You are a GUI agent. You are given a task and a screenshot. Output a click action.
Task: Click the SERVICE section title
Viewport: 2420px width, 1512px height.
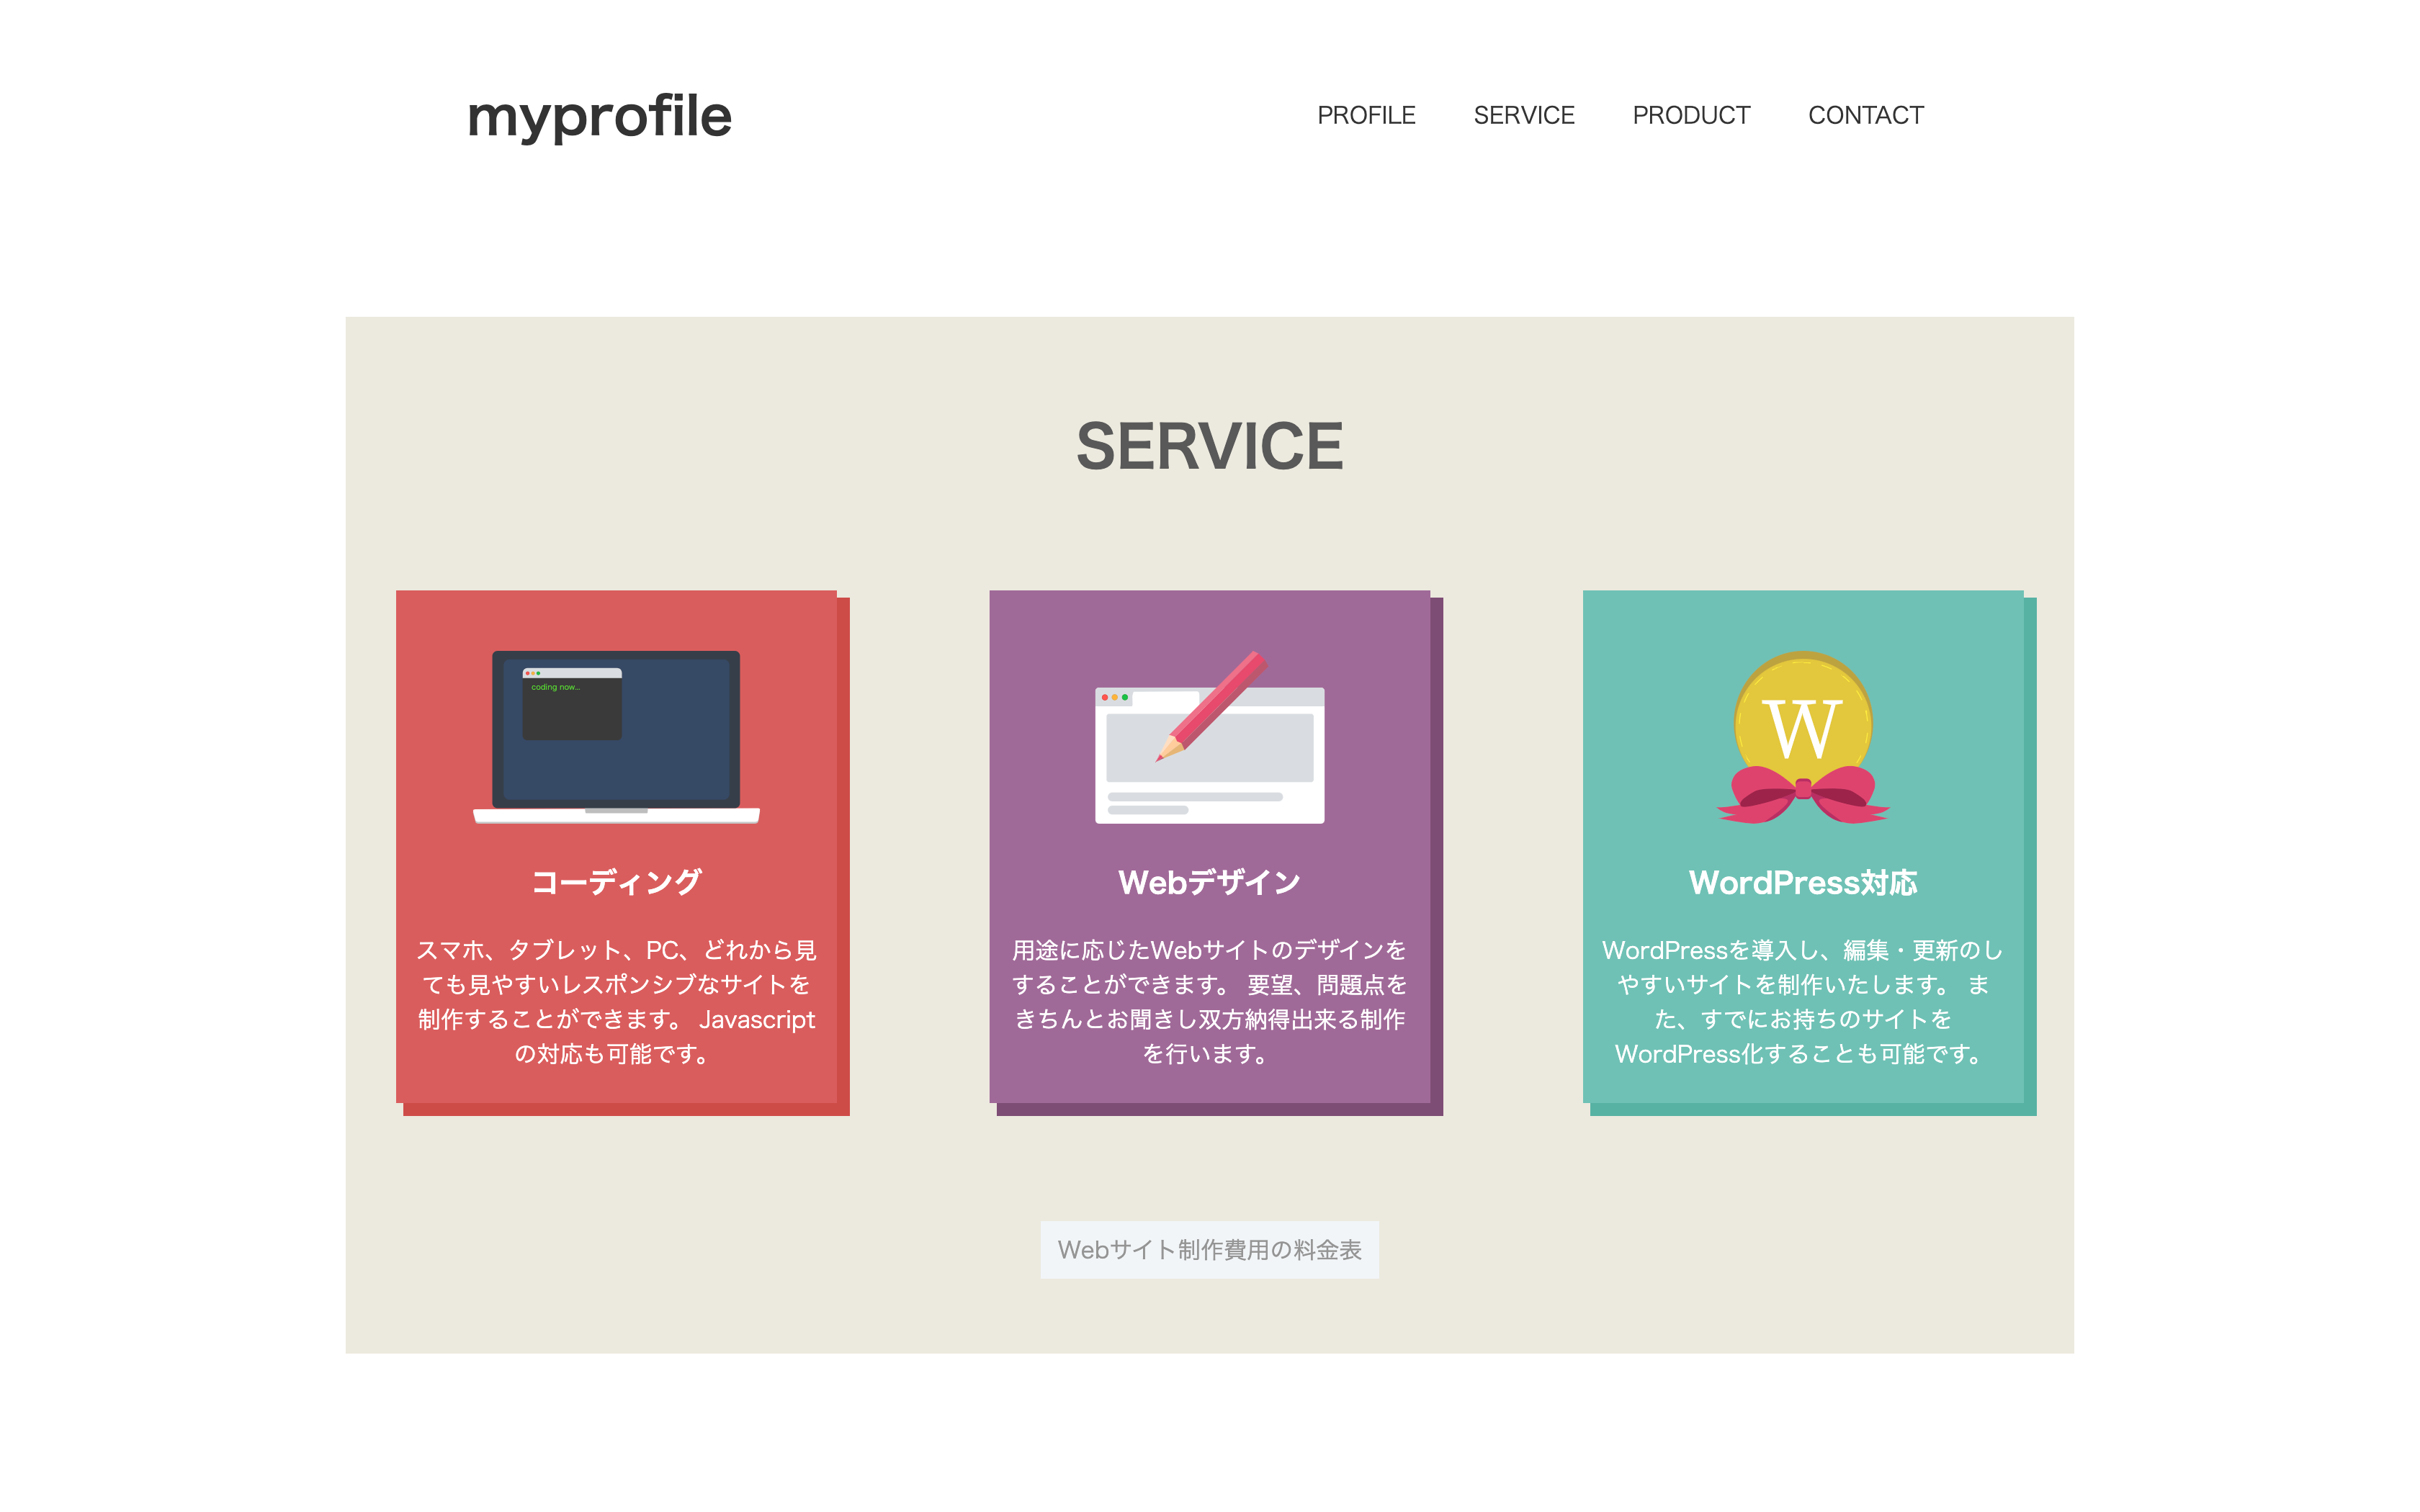click(x=1209, y=446)
